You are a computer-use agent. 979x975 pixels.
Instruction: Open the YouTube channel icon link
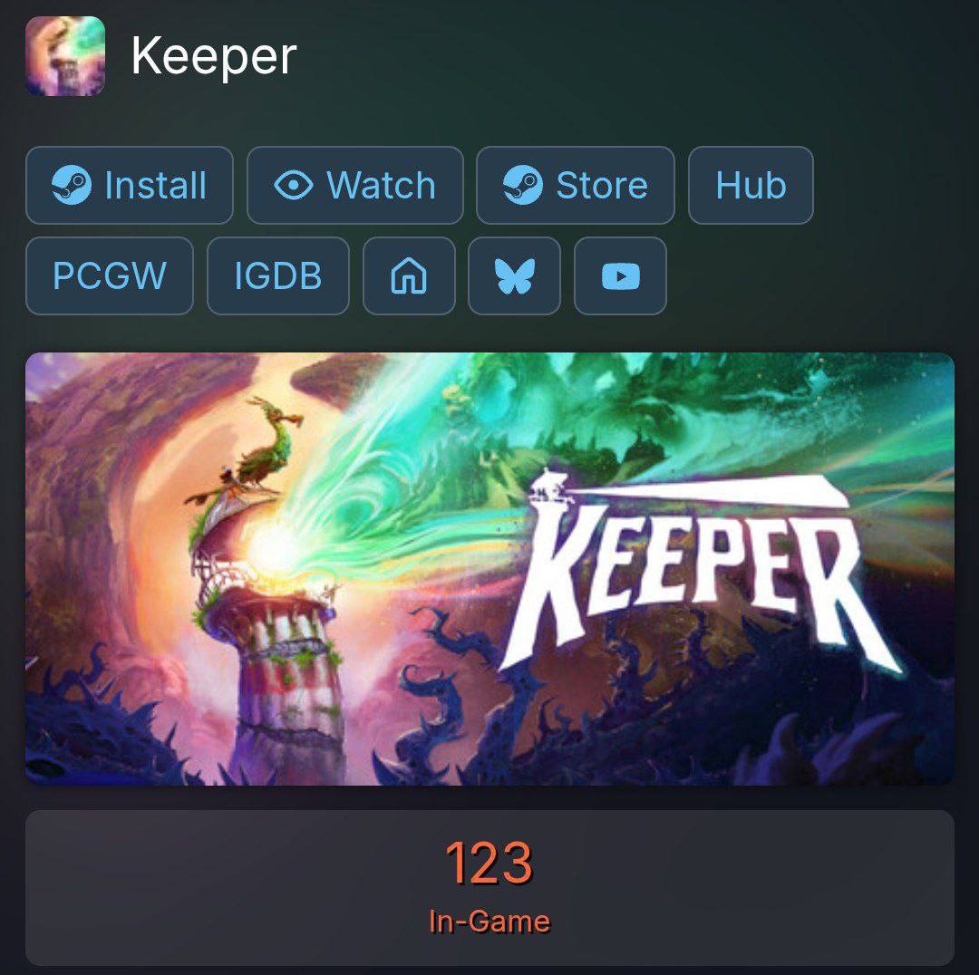click(620, 275)
